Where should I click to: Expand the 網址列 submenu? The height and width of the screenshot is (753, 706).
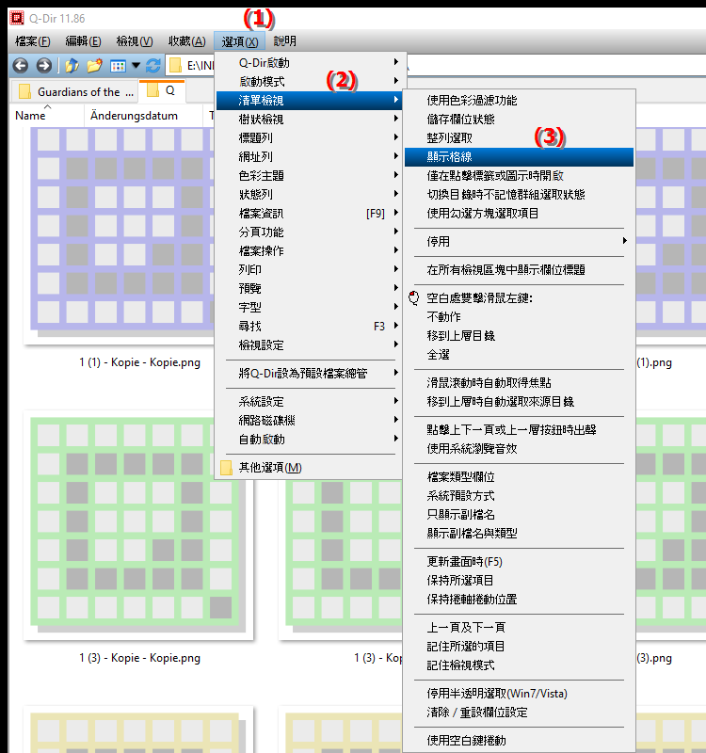click(309, 156)
